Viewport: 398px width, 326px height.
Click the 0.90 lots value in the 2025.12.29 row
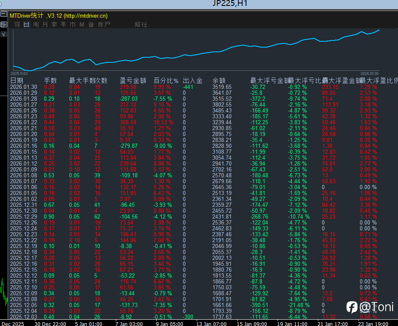pos(49,217)
